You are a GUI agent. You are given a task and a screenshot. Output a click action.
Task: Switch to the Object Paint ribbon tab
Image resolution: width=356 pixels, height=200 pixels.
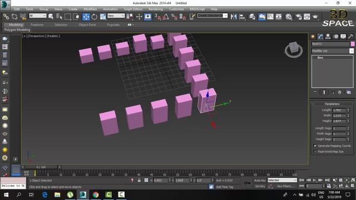point(87,24)
